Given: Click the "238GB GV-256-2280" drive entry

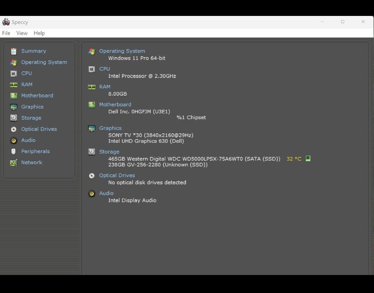Looking at the screenshot, I should (x=158, y=165).
